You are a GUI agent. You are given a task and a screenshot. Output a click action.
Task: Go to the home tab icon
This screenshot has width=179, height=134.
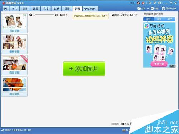click(x=5, y=9)
